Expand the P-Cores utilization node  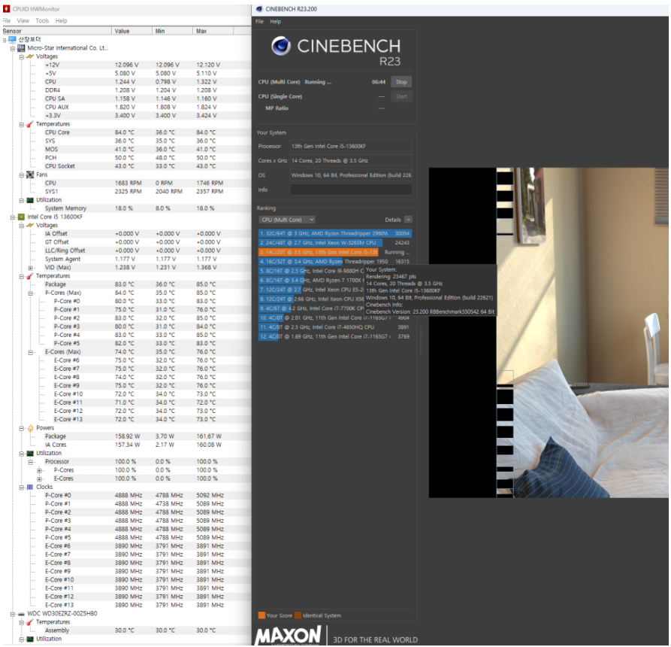pyautogui.click(x=39, y=470)
